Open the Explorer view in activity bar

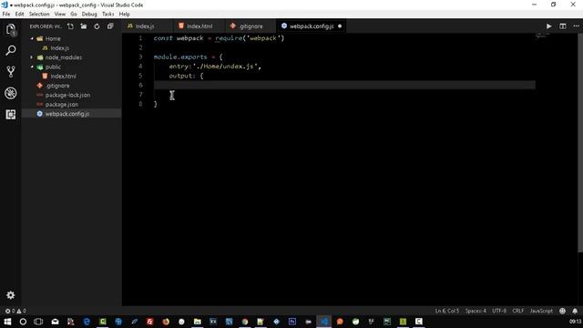coord(11,29)
